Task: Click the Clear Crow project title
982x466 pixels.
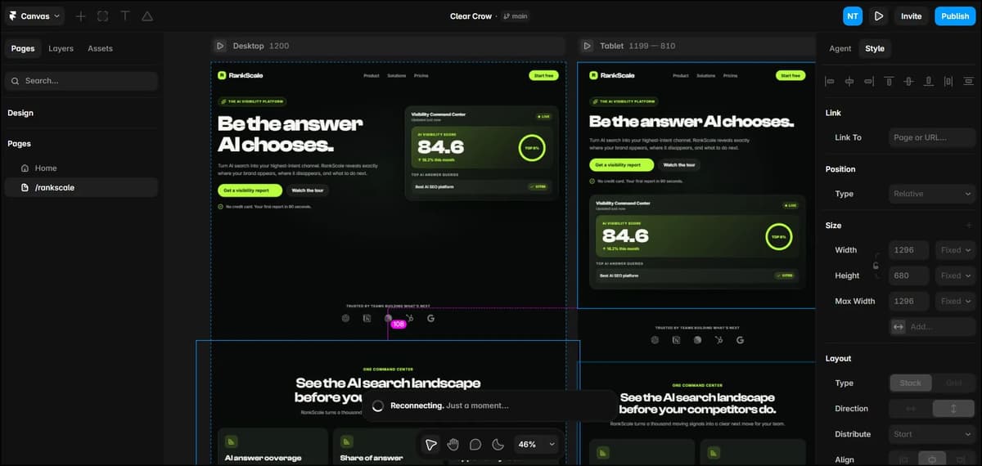Action: pyautogui.click(x=471, y=16)
